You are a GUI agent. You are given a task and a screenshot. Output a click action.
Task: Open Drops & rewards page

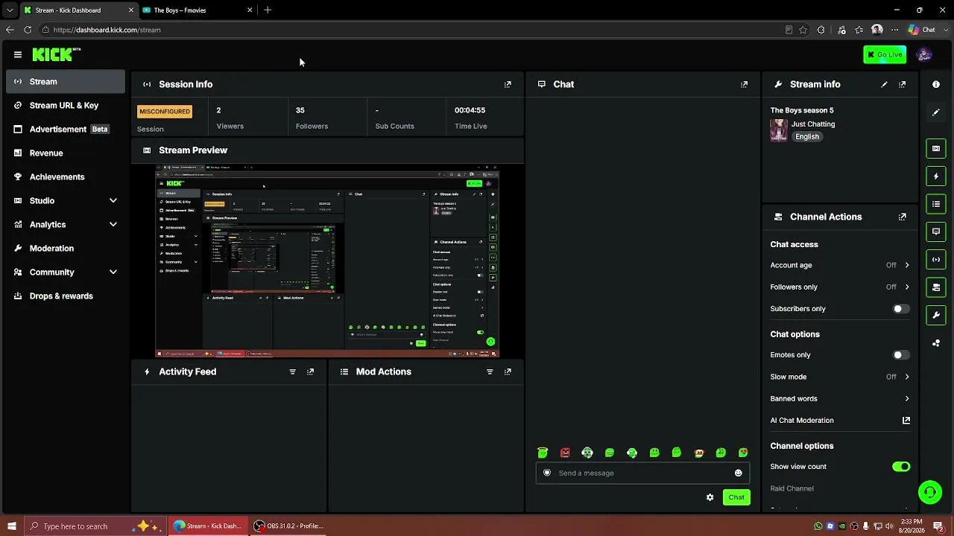point(66,296)
